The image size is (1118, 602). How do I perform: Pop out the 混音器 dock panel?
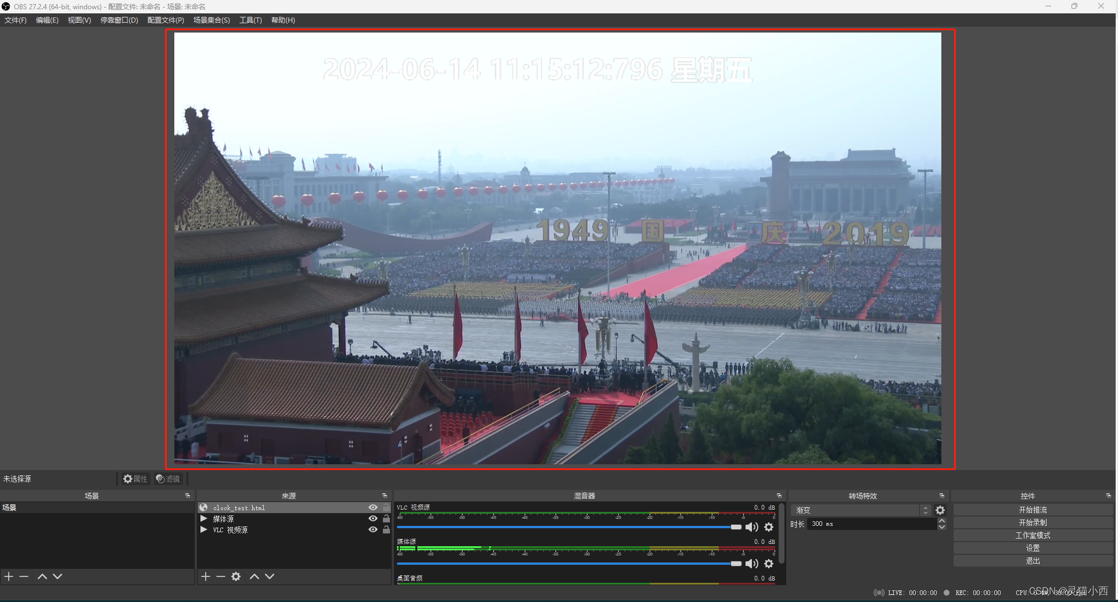pos(779,496)
